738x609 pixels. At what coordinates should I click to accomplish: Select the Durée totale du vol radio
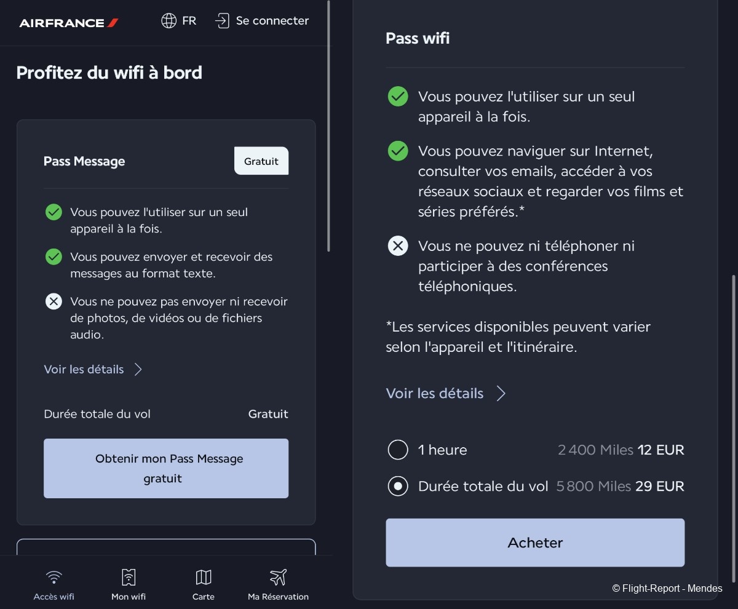point(398,486)
